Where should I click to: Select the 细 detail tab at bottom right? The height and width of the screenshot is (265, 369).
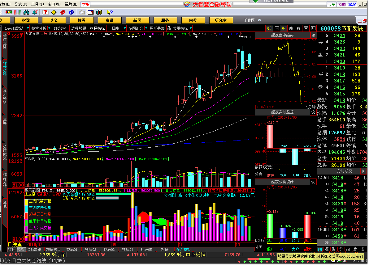[x=320, y=249]
